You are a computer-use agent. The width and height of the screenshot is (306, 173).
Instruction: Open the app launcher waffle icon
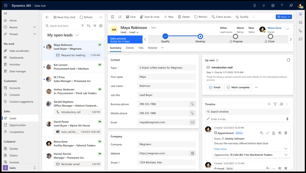[x=6, y=6]
